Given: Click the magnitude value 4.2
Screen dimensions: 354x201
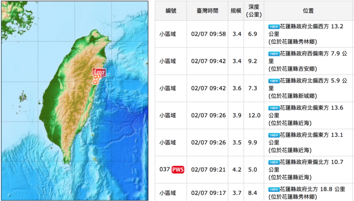Looking at the screenshot, I should pyautogui.click(x=237, y=169).
